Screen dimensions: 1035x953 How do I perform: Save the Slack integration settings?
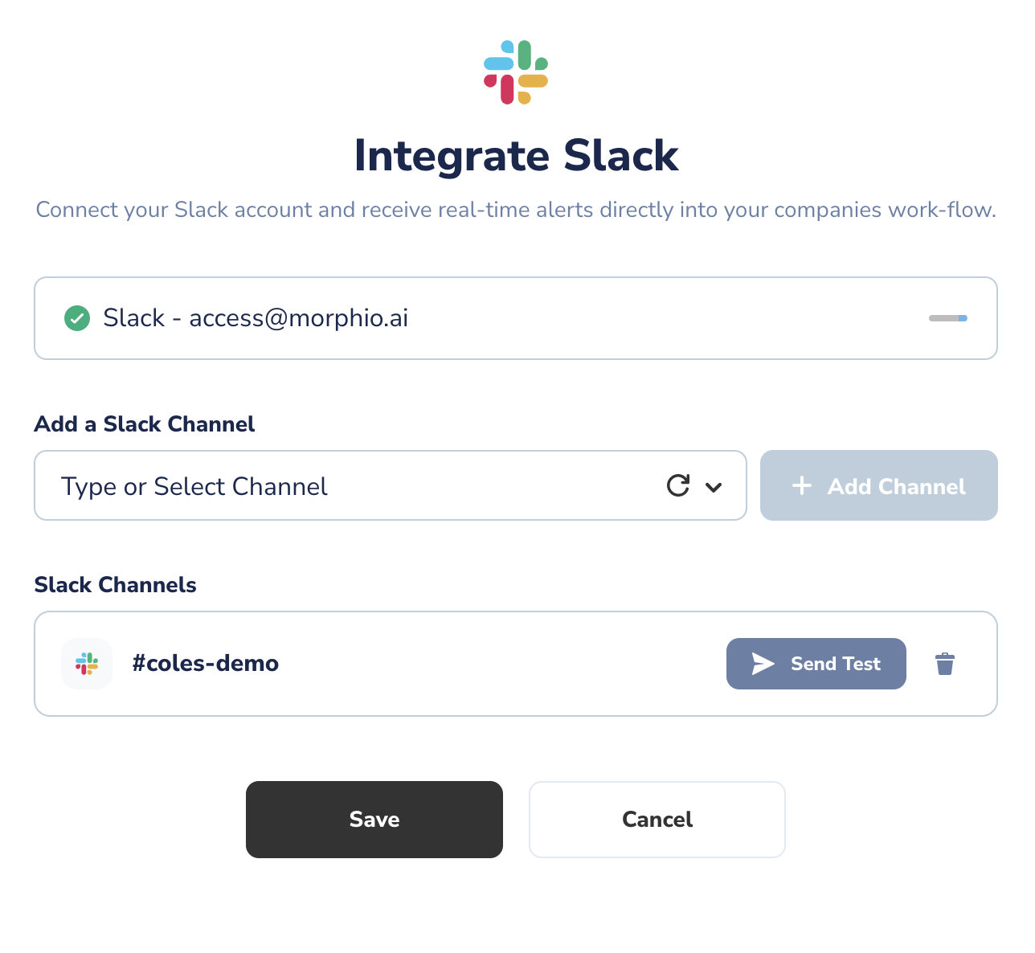374,820
